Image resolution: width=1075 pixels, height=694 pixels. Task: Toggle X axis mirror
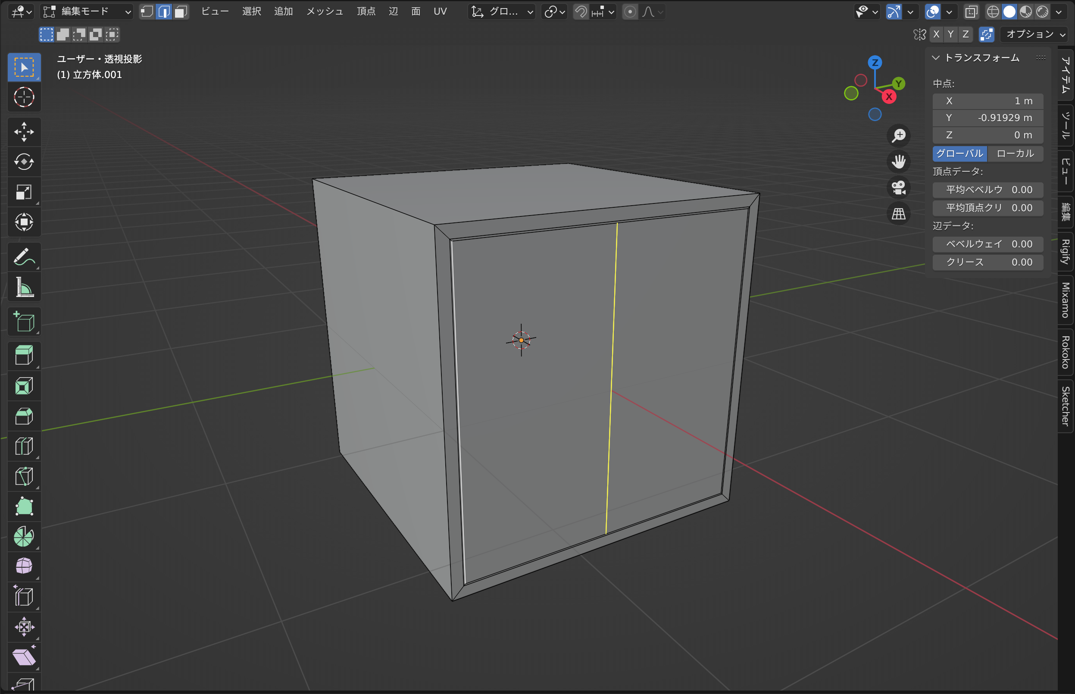[x=936, y=34]
